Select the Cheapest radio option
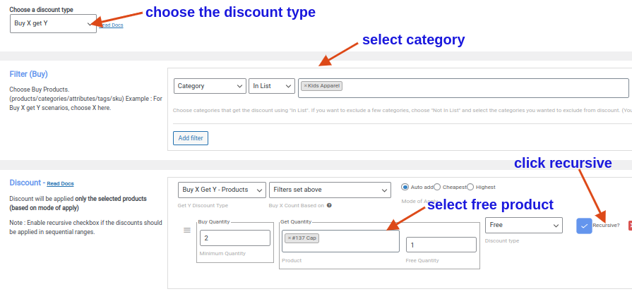This screenshot has width=632, height=294. coord(437,187)
